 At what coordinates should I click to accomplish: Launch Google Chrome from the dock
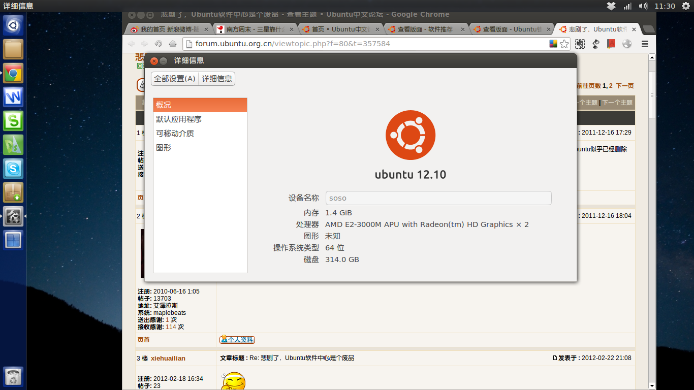coord(13,74)
